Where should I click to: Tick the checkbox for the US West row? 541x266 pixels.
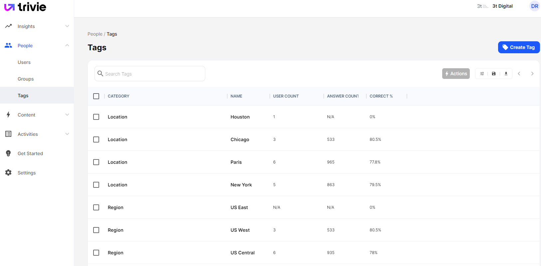[x=96, y=230]
